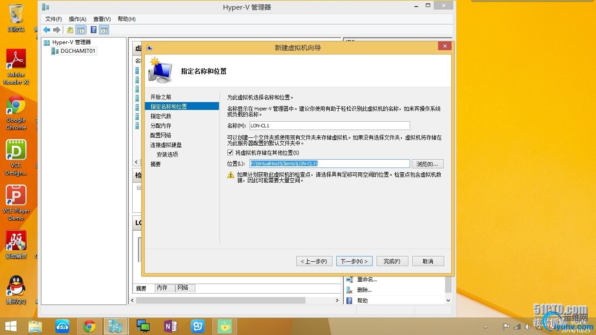
Task: Open the Recycle Bin desktop icon
Action: 16,18
